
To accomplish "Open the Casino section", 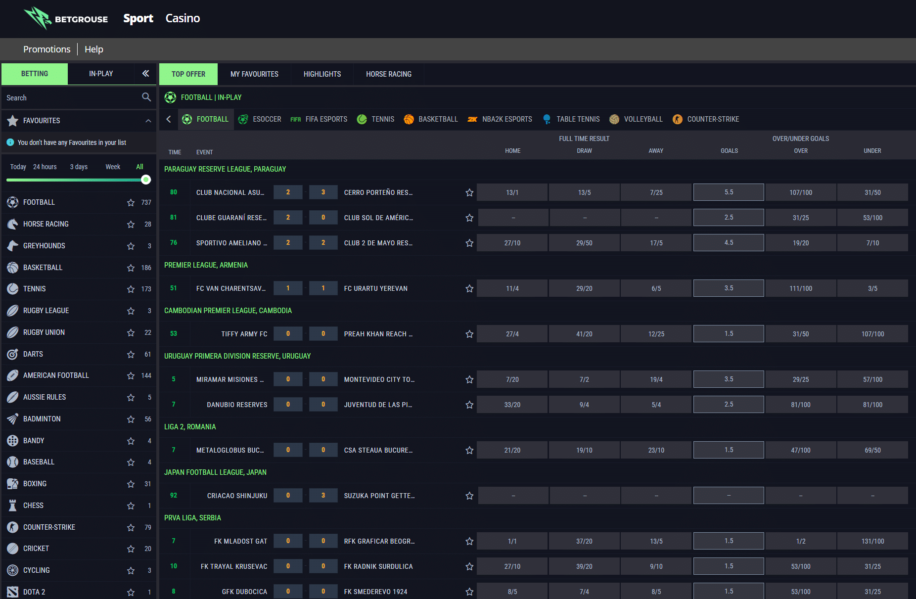I will click(x=183, y=18).
